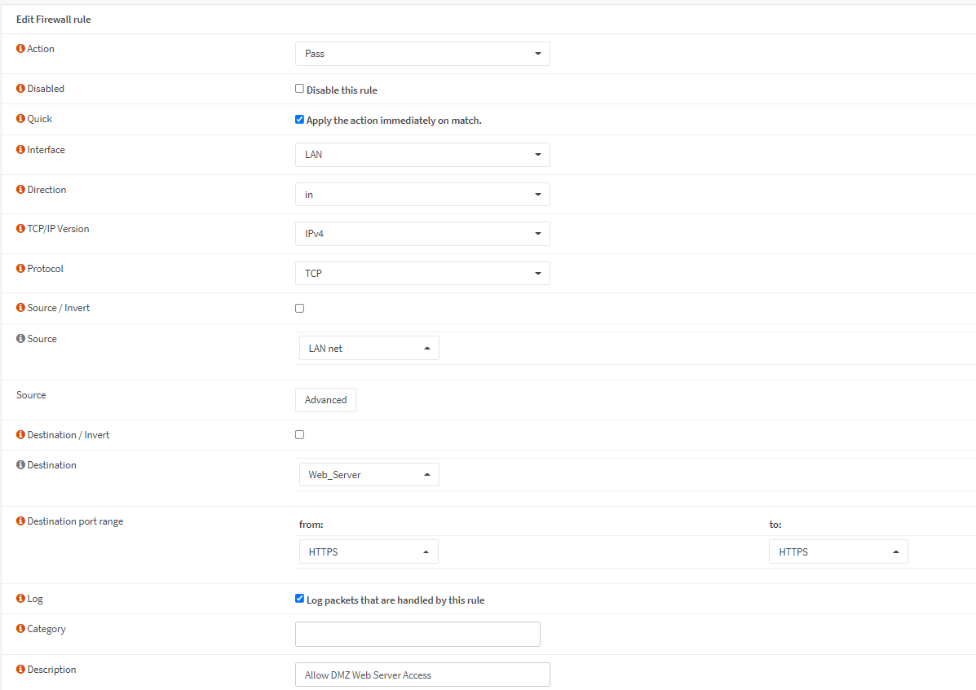The image size is (976, 690).
Task: Open the to port dropdown showing HTTPS
Action: coord(838,552)
